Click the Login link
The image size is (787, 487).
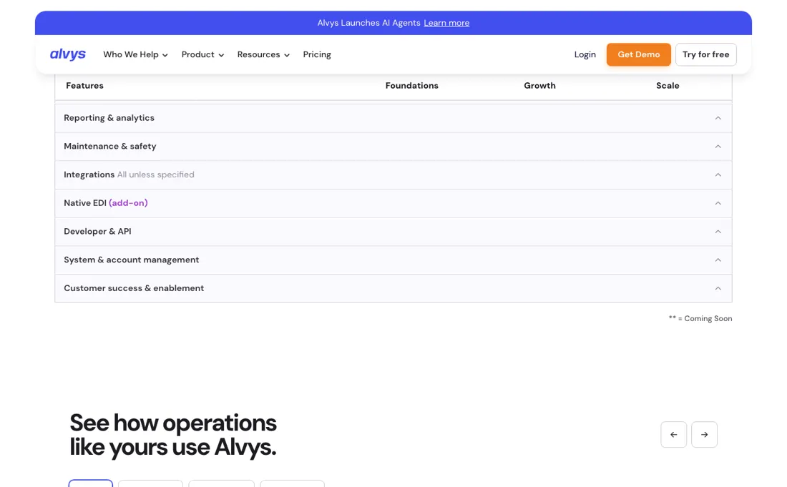[x=585, y=54]
